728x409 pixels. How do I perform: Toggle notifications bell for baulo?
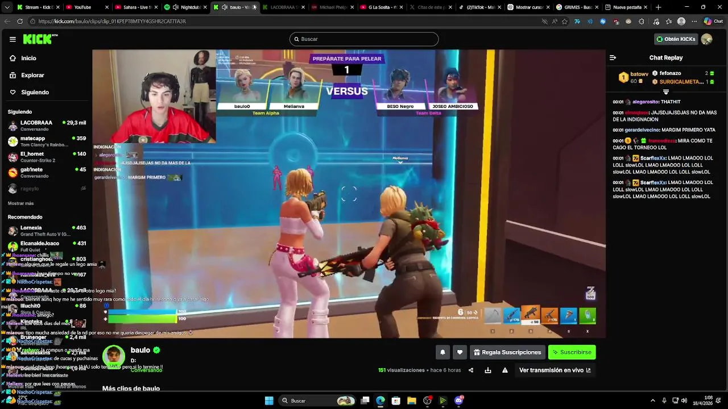(442, 352)
